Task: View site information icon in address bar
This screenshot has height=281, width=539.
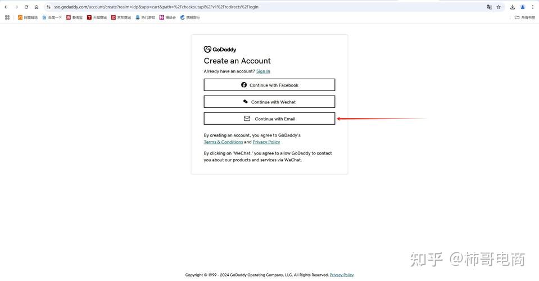Action: click(49, 7)
